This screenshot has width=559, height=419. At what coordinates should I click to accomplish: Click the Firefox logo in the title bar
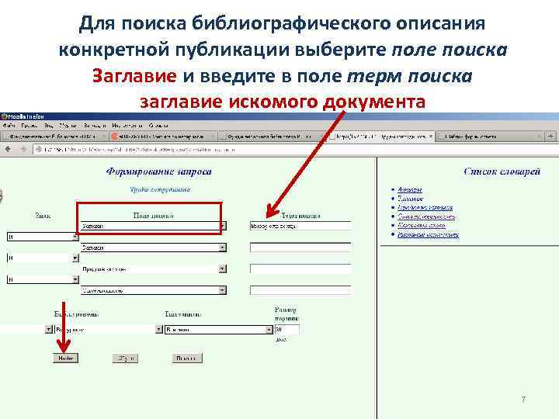(4, 116)
